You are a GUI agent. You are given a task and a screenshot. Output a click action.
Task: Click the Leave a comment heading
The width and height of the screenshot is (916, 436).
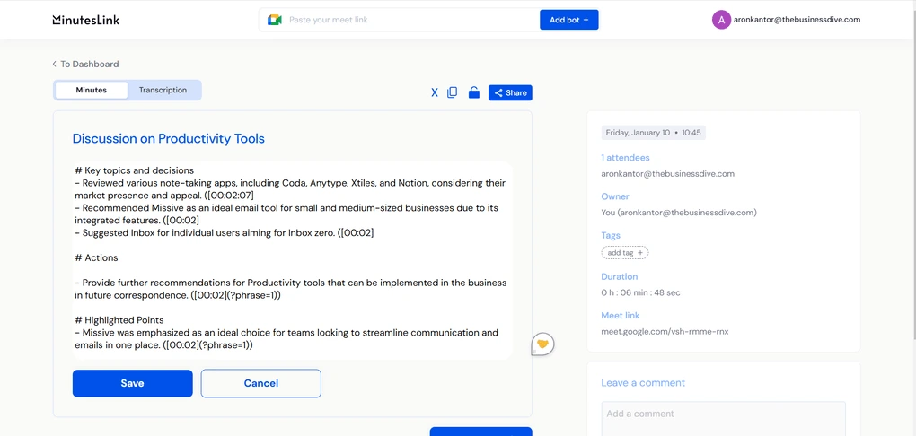point(643,383)
